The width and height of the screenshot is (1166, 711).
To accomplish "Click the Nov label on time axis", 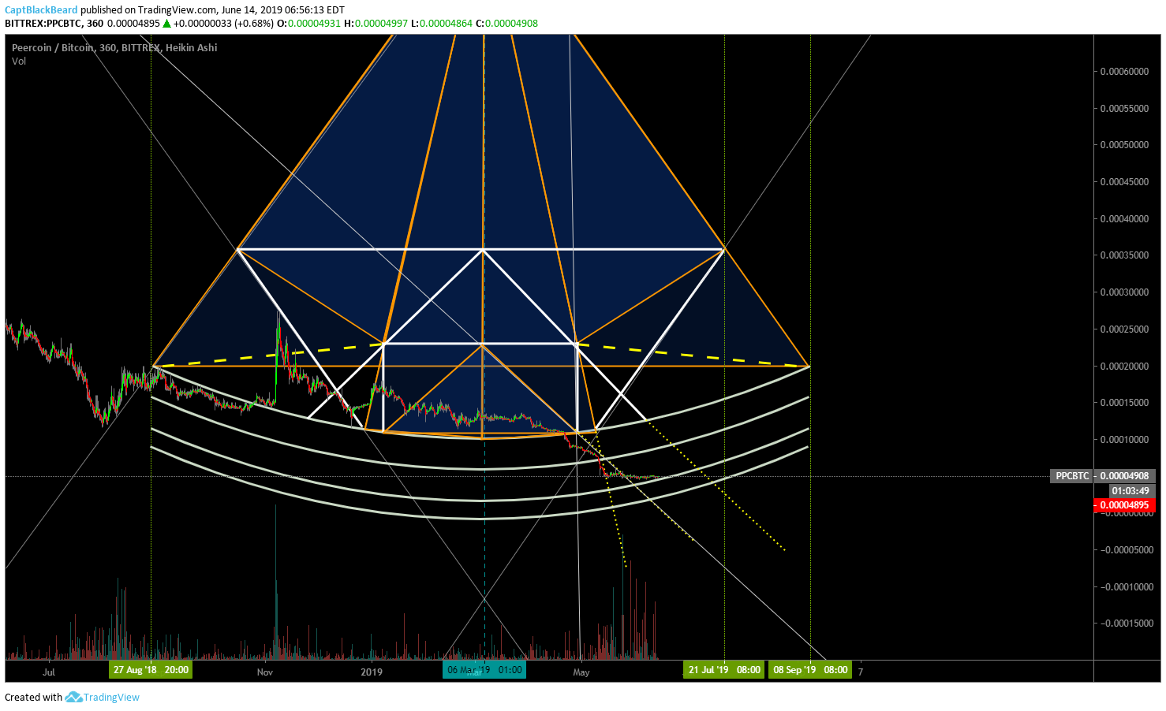I will (x=265, y=672).
